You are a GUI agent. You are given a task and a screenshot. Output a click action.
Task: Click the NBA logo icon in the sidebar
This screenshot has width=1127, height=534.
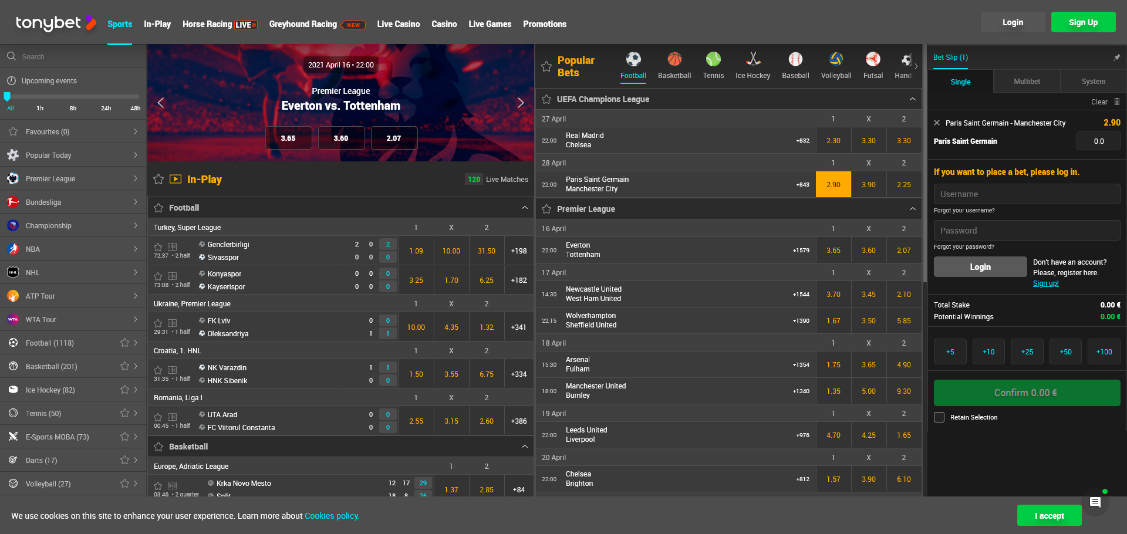pyautogui.click(x=13, y=249)
